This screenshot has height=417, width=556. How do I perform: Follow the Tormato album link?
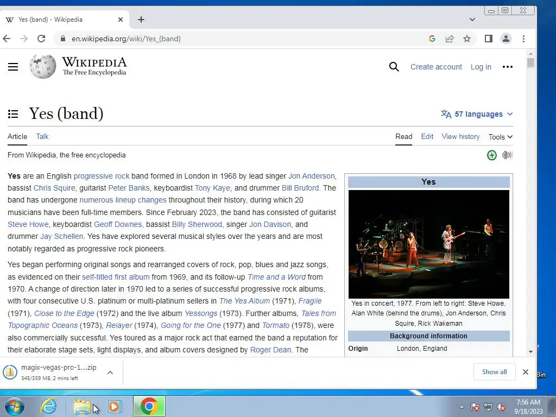pos(275,326)
